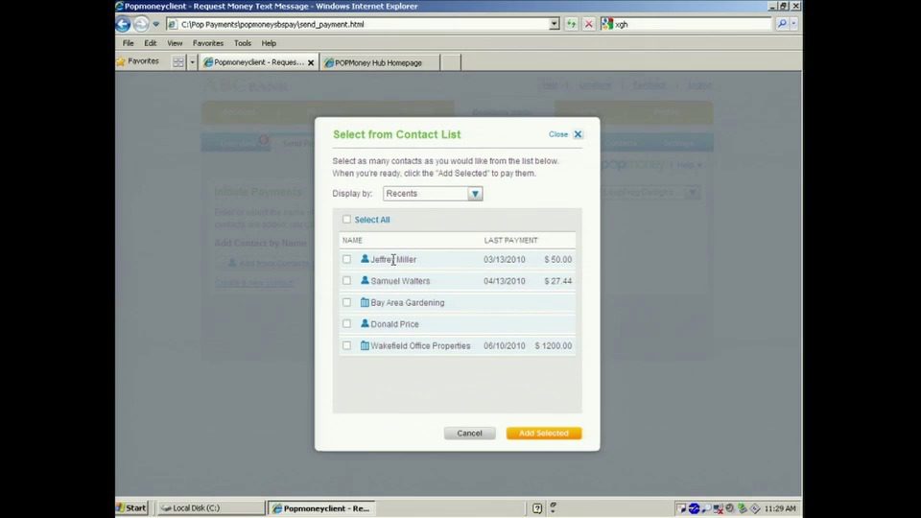921x518 pixels.
Task: Check the Wakefield Office Properties checkbox
Action: 346,345
